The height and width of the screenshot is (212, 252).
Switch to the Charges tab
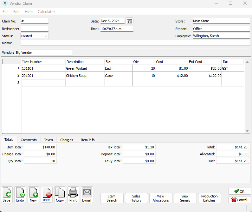[67, 140]
